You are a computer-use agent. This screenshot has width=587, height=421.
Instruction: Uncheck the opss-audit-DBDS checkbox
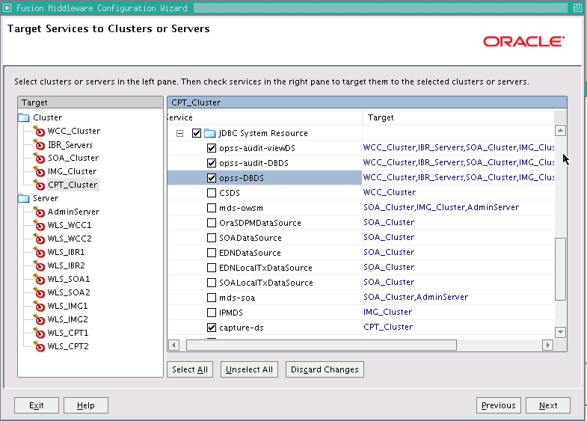(x=212, y=163)
